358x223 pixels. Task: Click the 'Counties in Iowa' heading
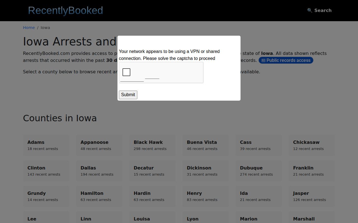click(60, 118)
